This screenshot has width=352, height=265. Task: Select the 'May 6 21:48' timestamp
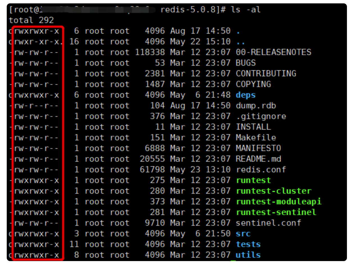pyautogui.click(x=200, y=95)
